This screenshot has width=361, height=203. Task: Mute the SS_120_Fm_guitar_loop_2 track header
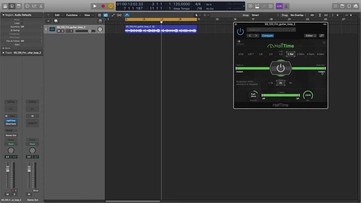59,31
